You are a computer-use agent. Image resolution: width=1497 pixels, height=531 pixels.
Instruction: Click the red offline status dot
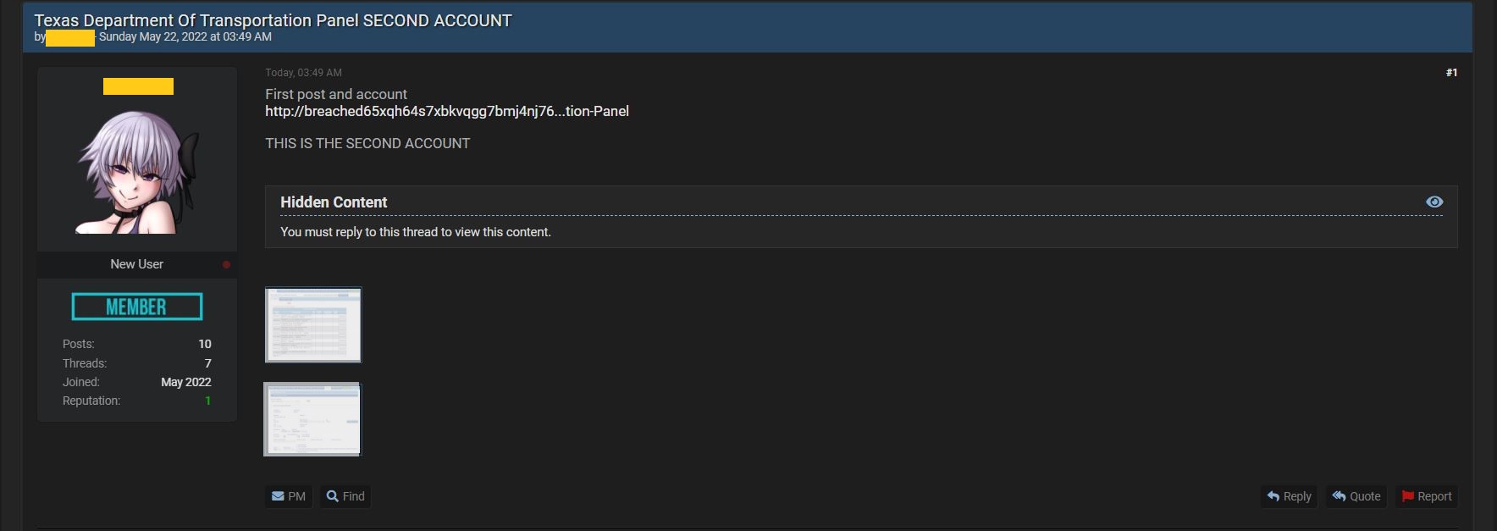[x=226, y=264]
